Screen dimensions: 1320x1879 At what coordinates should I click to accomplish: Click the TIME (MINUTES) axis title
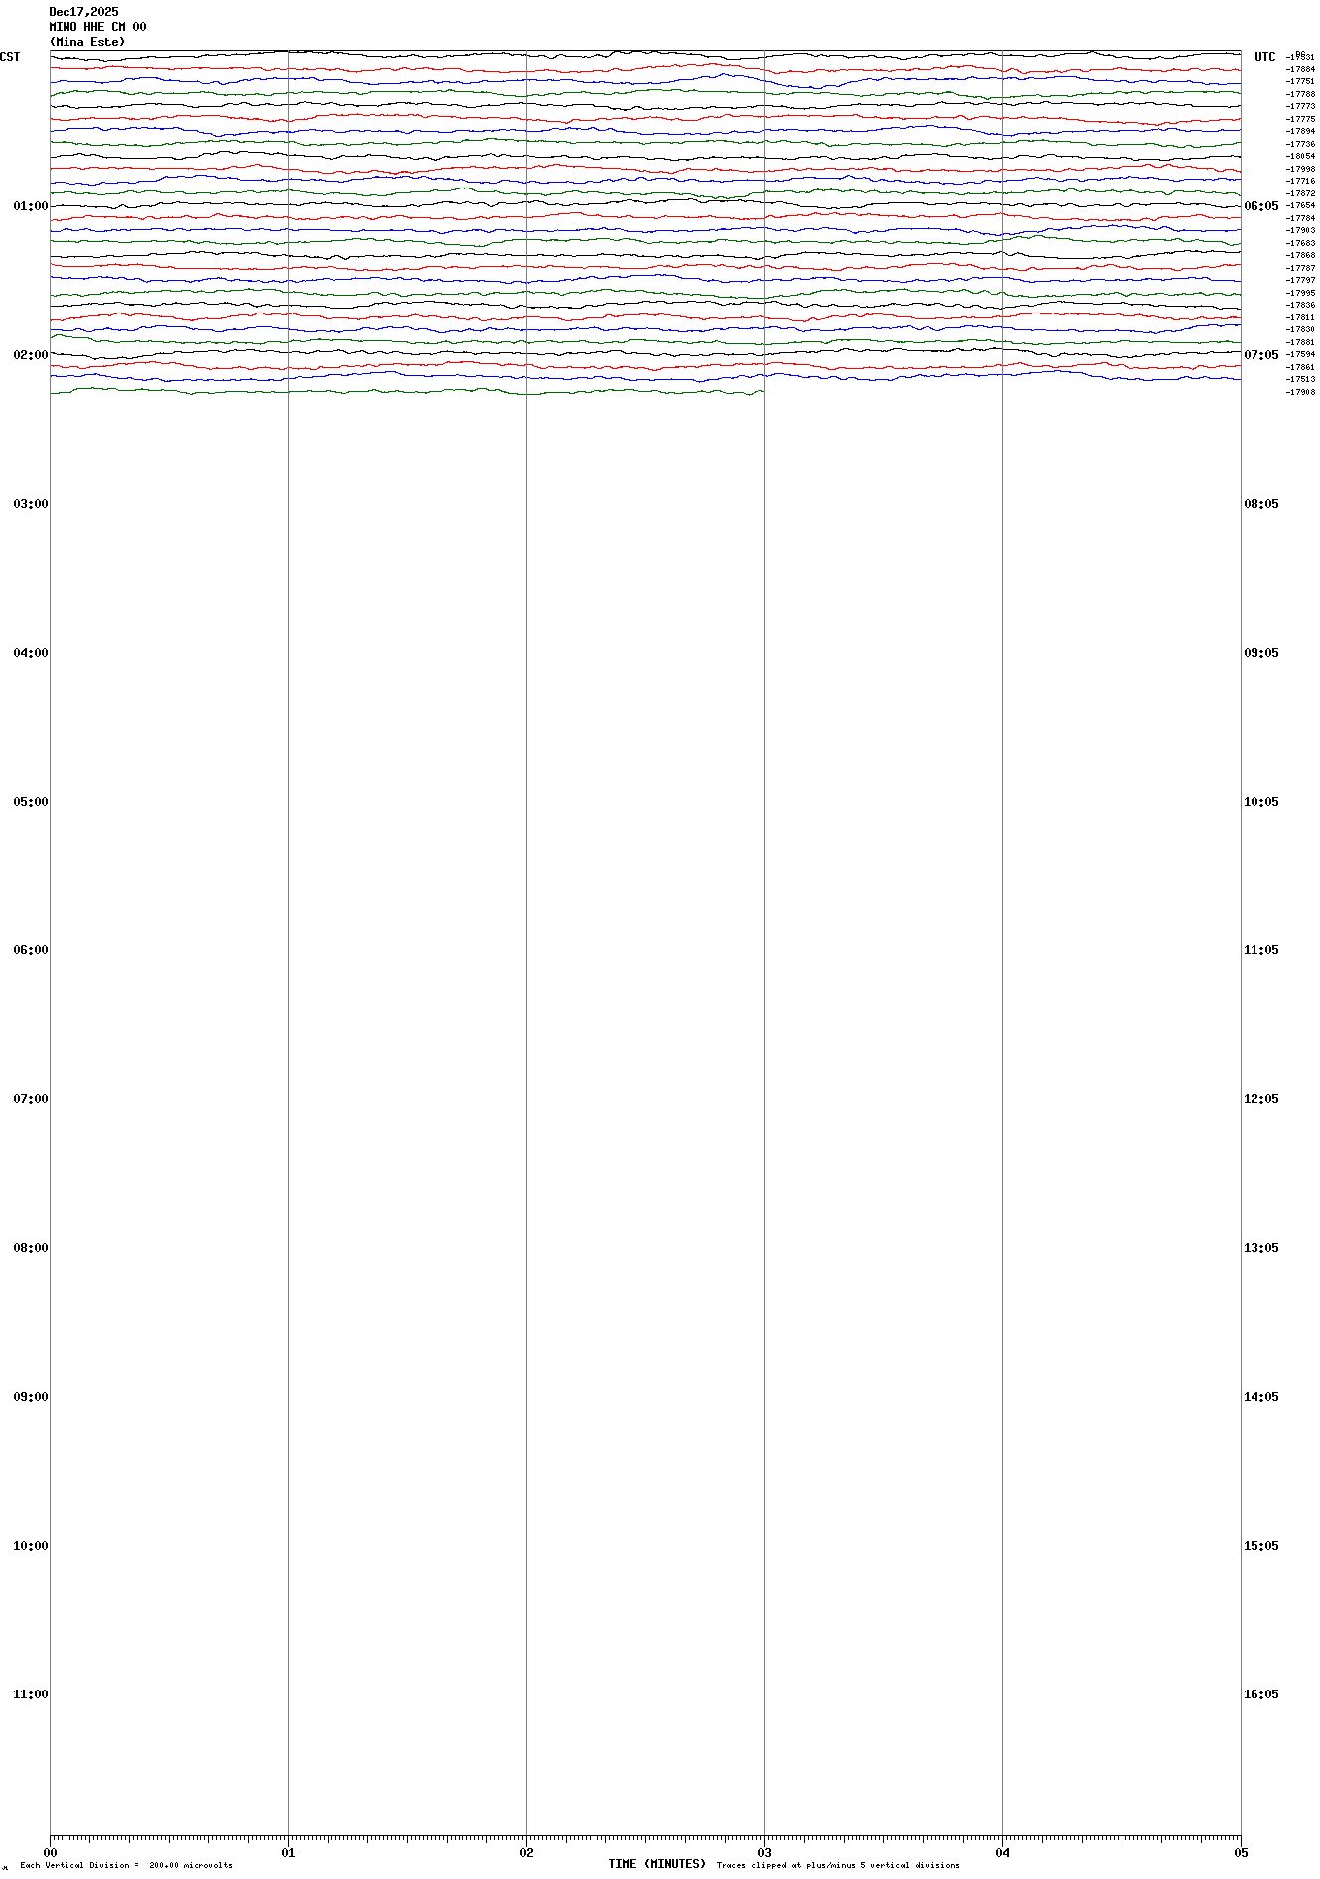656,1864
